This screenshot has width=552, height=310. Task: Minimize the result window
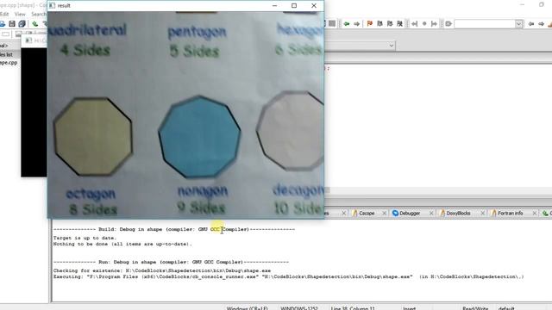pyautogui.click(x=274, y=5)
